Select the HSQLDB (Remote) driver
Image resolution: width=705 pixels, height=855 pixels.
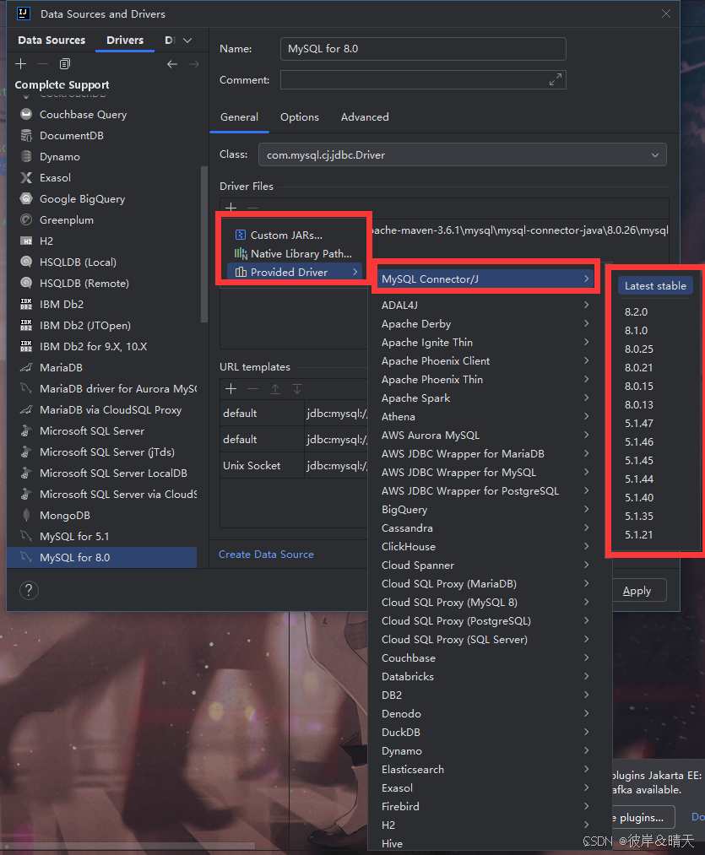(102, 283)
